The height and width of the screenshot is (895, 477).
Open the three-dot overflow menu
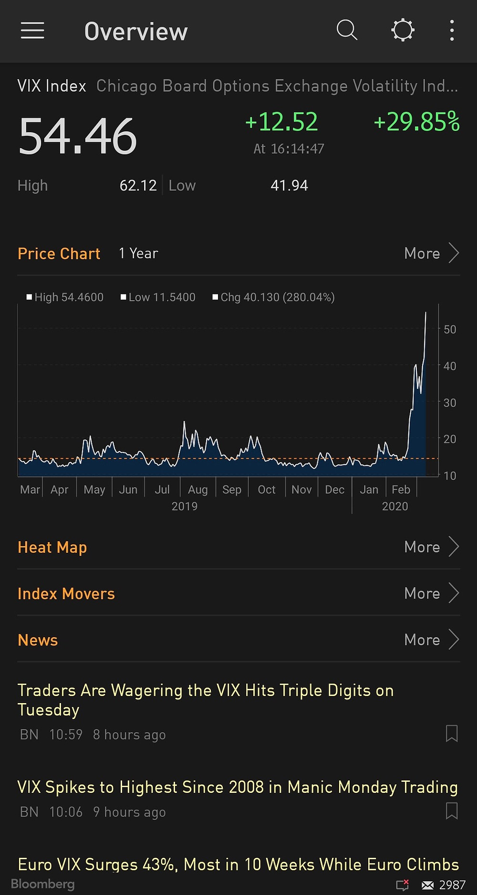tap(452, 30)
